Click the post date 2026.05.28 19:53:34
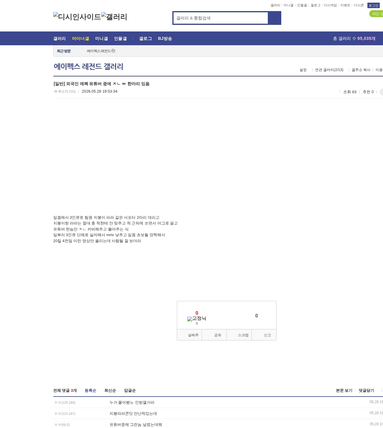The height and width of the screenshot is (428, 383). coord(100,91)
